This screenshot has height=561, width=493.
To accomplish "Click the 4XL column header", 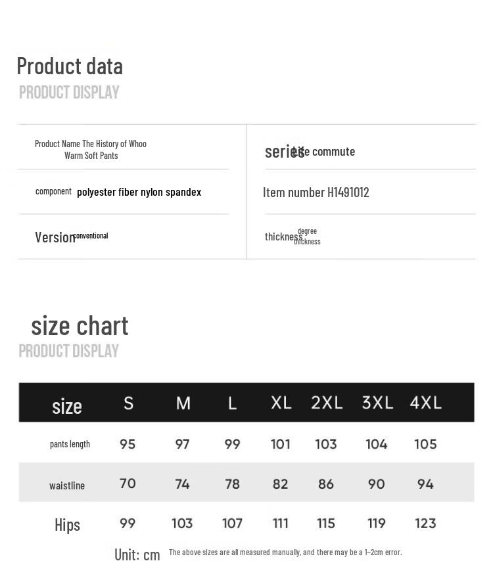I will point(425,402).
